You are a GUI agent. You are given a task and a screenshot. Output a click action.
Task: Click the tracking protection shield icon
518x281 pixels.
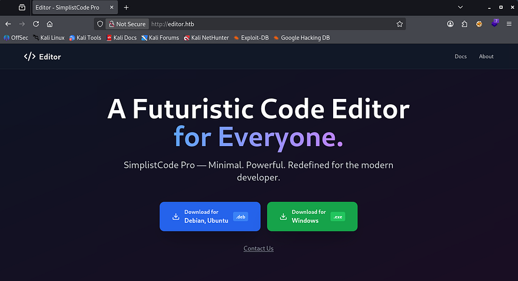(100, 24)
